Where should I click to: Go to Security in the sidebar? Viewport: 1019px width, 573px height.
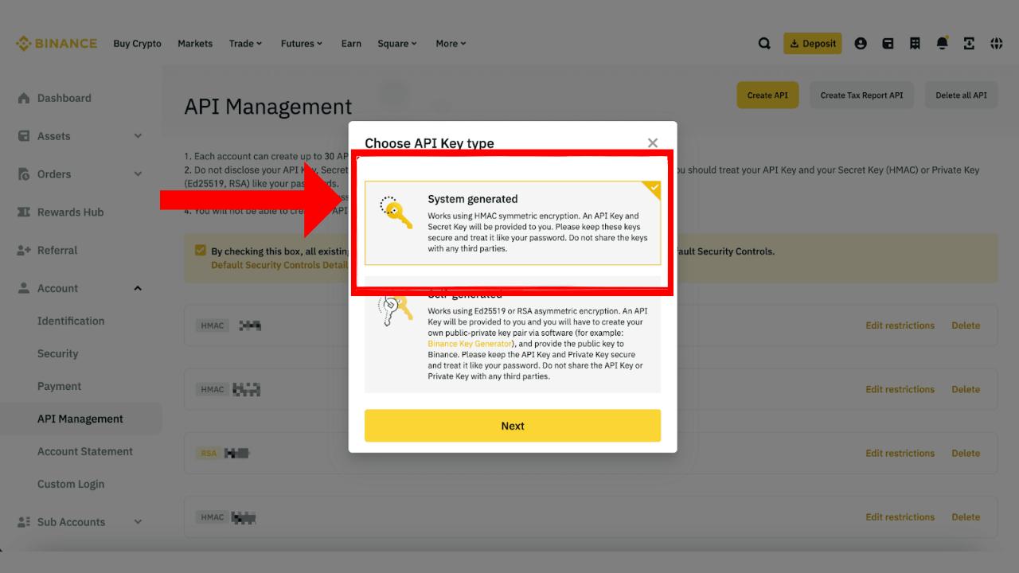click(58, 353)
